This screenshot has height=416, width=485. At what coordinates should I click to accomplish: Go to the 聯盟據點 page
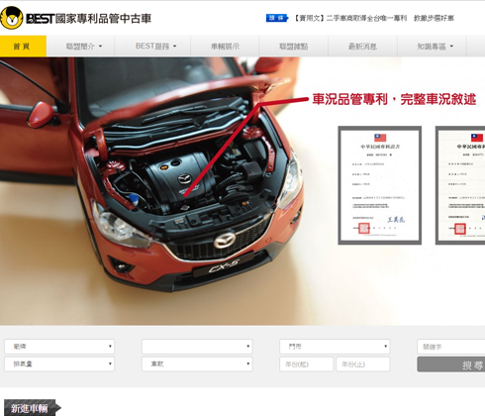[294, 46]
